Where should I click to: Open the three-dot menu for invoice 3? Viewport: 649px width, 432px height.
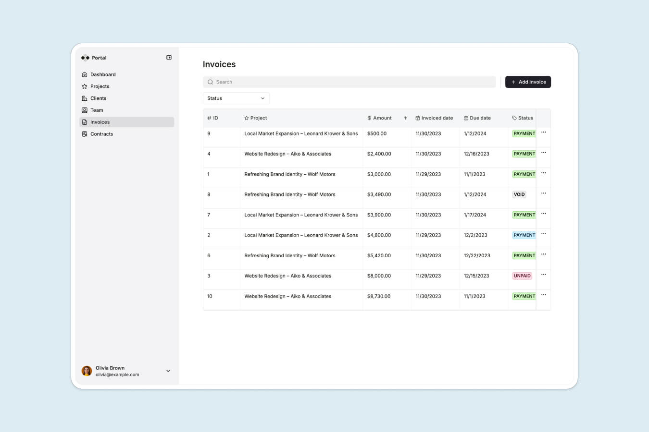tap(543, 275)
